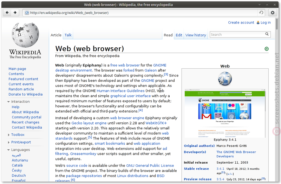Open Contact Wikipedia link
This screenshot has width=281, height=184.
point(27,127)
